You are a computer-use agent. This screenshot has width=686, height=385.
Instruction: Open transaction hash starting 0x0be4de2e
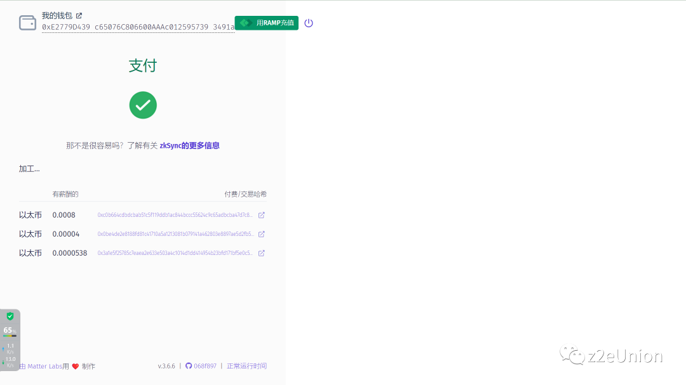pos(175,234)
